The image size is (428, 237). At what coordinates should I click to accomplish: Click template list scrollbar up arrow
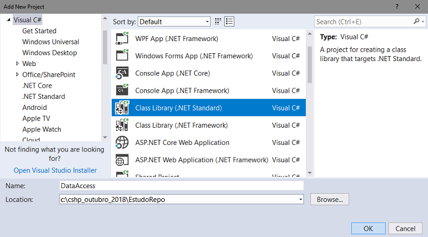(310, 33)
